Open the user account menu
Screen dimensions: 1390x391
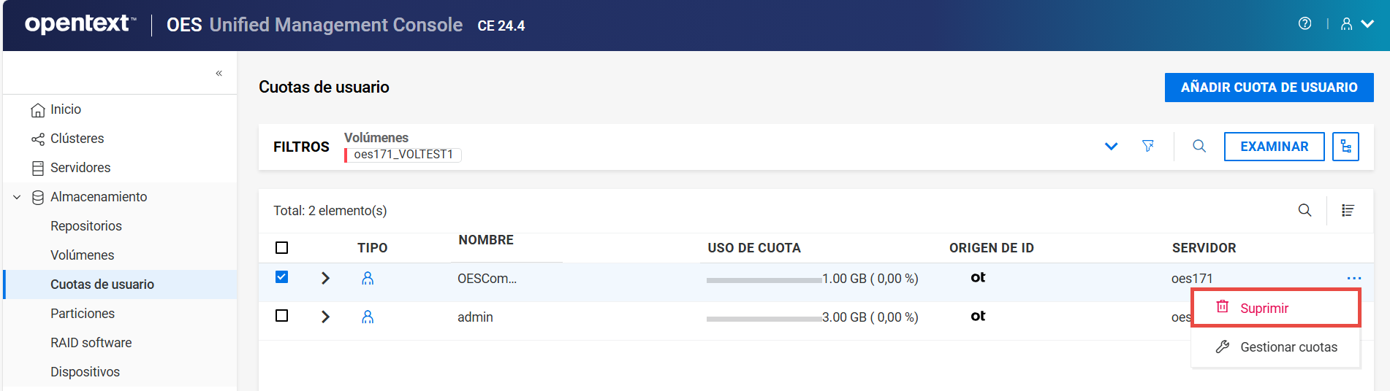[1356, 24]
